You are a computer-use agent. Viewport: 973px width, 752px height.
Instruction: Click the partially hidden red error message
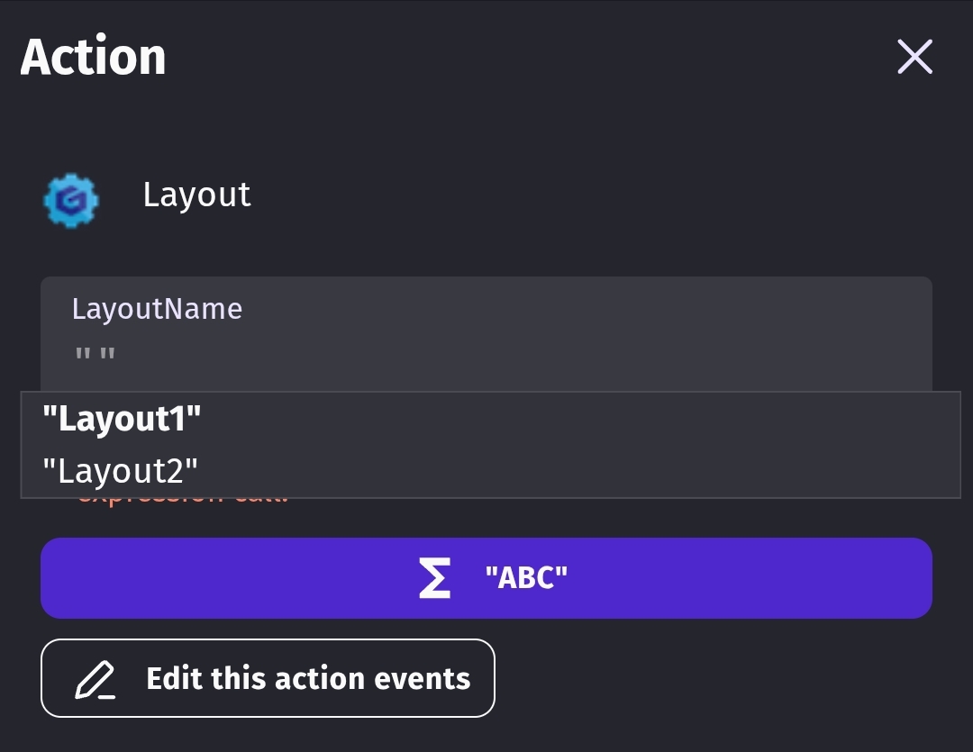[x=183, y=500]
